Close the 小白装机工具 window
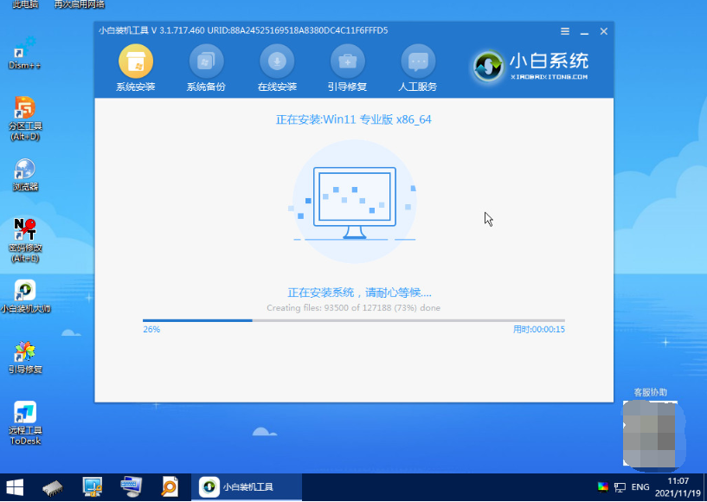707x502 pixels. coord(603,31)
